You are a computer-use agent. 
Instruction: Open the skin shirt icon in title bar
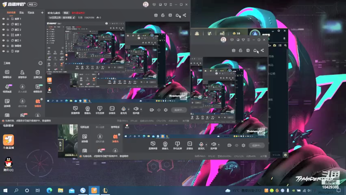[166, 4]
